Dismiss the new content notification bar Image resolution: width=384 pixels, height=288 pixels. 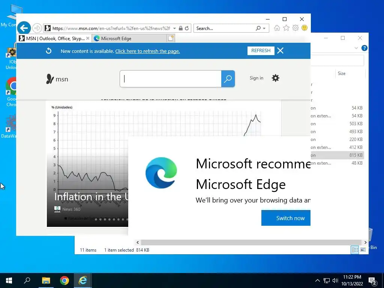click(x=280, y=51)
